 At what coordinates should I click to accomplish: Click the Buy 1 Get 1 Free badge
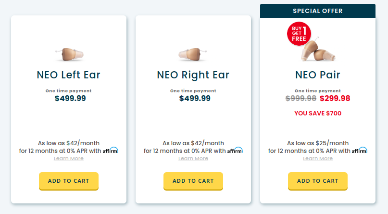click(x=299, y=35)
